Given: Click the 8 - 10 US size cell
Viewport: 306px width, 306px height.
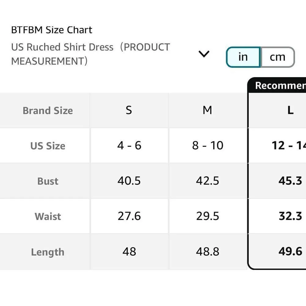Looking at the screenshot, I should point(208,146).
